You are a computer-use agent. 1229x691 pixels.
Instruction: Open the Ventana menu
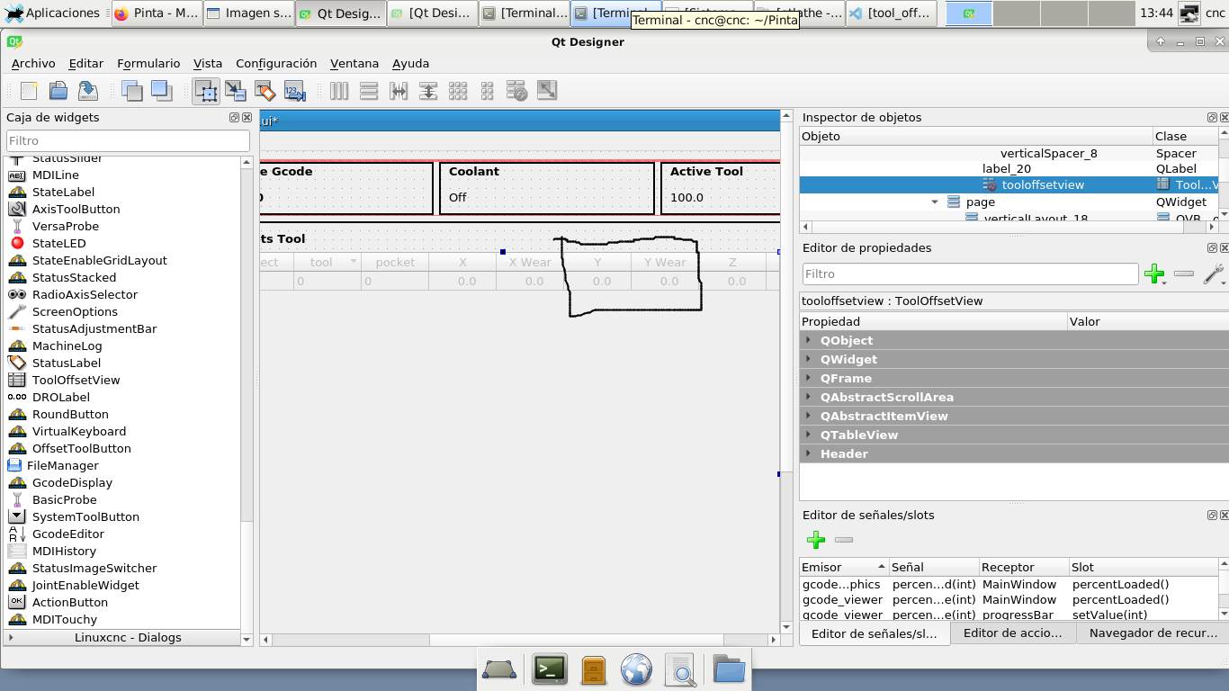click(354, 63)
